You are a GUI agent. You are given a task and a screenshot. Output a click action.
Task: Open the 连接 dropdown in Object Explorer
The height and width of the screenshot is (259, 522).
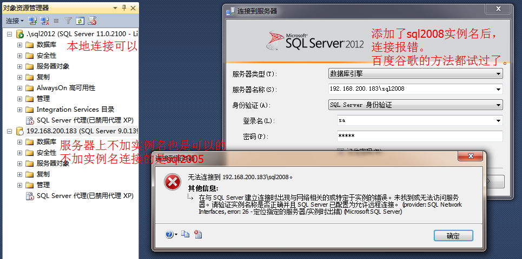click(x=15, y=21)
